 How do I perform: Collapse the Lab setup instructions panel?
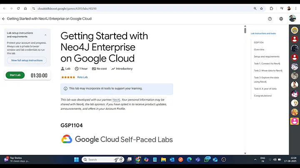[x=45, y=35]
